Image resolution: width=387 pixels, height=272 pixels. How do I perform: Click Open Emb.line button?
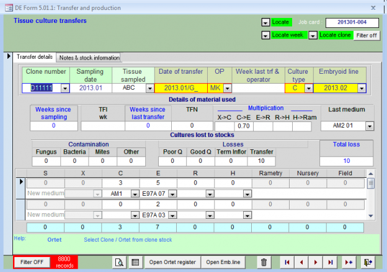[x=223, y=262]
